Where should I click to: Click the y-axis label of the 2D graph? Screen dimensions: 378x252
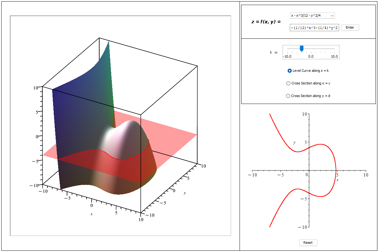(294, 143)
